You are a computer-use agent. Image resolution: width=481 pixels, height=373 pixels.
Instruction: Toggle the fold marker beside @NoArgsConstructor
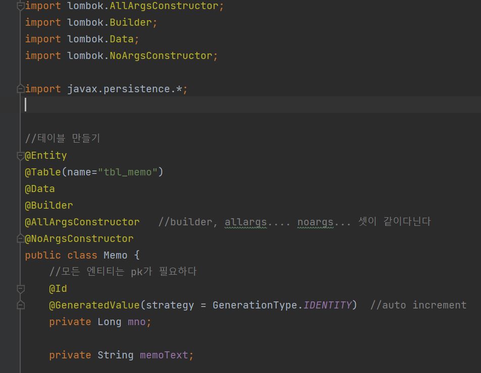click(21, 238)
